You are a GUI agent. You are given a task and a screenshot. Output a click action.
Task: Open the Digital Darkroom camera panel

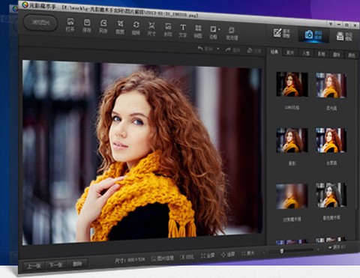(x=313, y=34)
